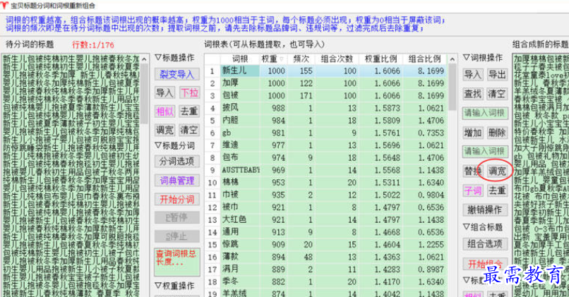Sort by 组合次数 column header

point(337,59)
